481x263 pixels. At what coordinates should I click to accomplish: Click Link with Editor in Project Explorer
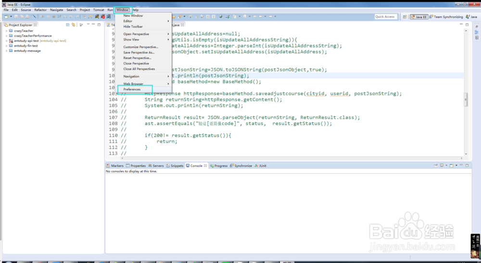(x=73, y=25)
